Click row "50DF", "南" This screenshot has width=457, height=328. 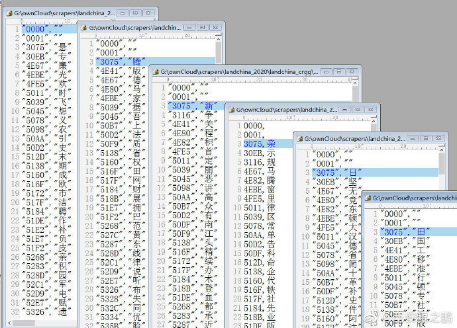pyautogui.click(x=194, y=224)
